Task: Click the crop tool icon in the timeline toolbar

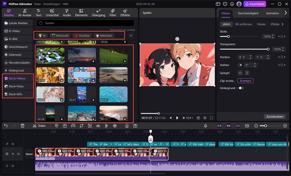Action: coord(81,126)
